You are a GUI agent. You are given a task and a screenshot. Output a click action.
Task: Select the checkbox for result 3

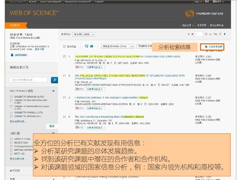click(x=64, y=97)
